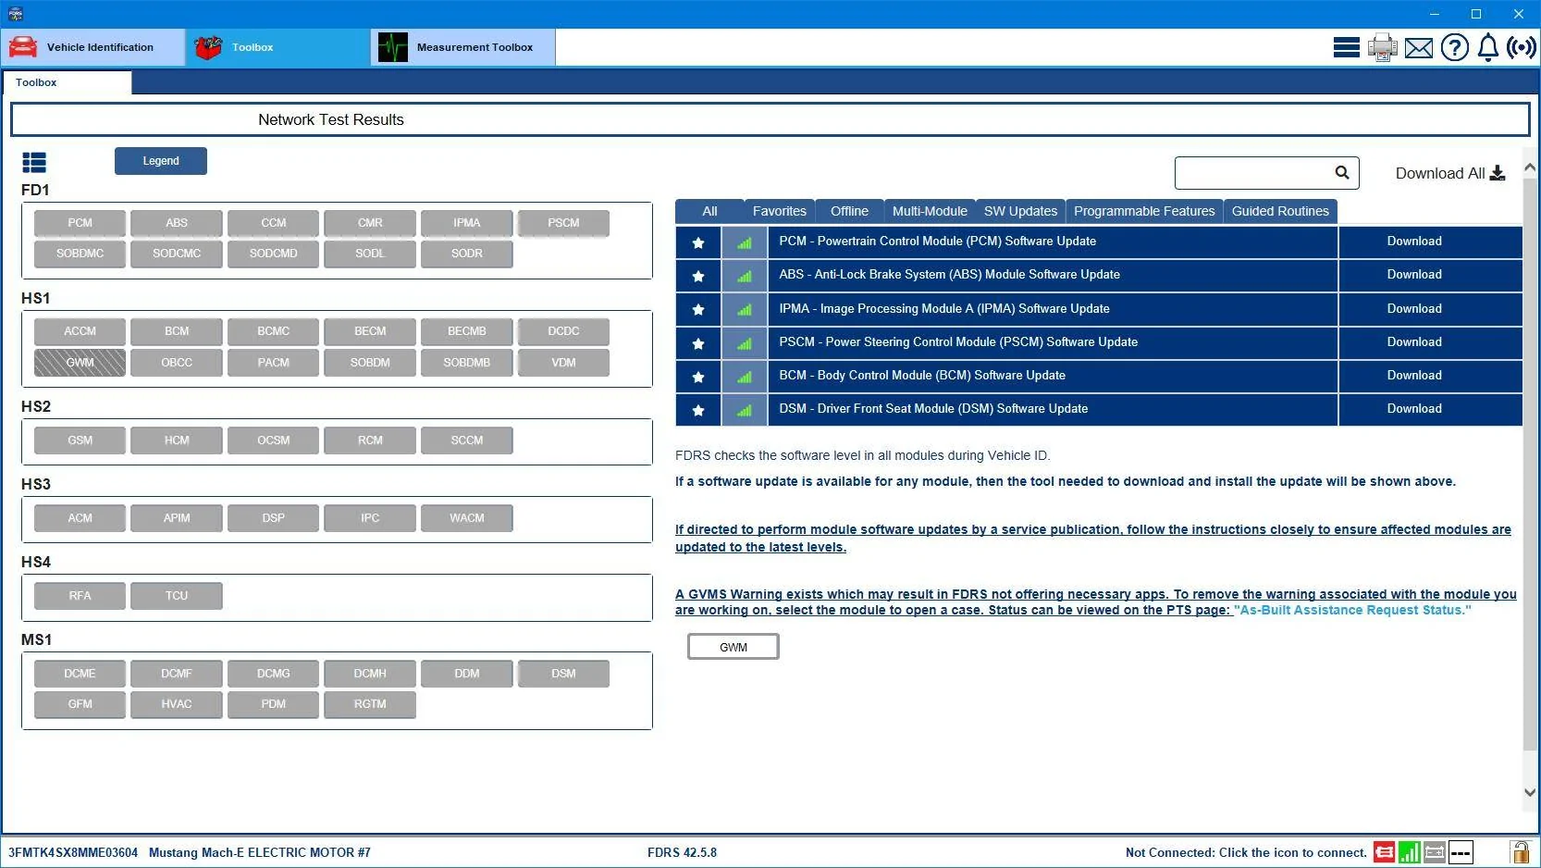Select the APIM module in HS3
1541x868 pixels.
tap(177, 518)
